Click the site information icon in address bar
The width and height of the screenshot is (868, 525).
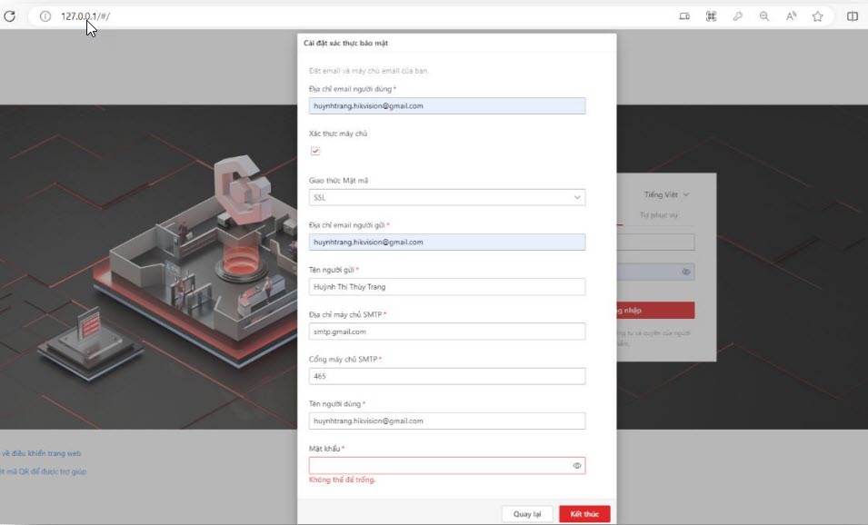point(45,16)
